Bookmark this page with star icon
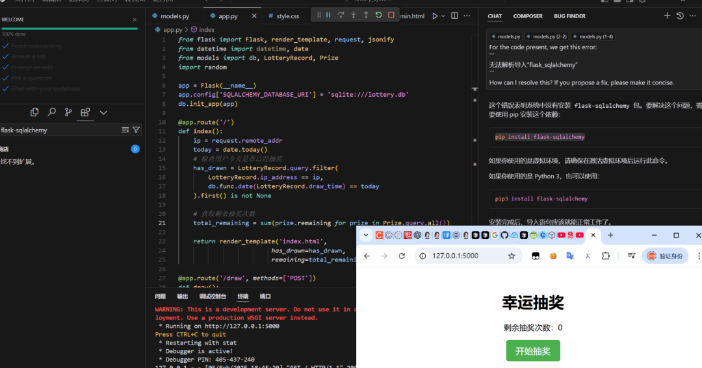This screenshot has width=702, height=368. tap(512, 256)
